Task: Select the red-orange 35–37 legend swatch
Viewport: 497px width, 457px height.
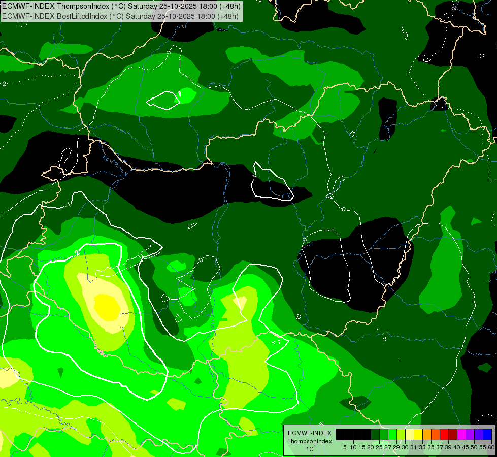Action: (436, 434)
